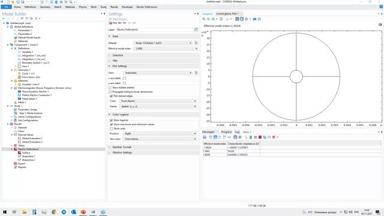Open the Color dropdown set to From theme

(x=158, y=101)
